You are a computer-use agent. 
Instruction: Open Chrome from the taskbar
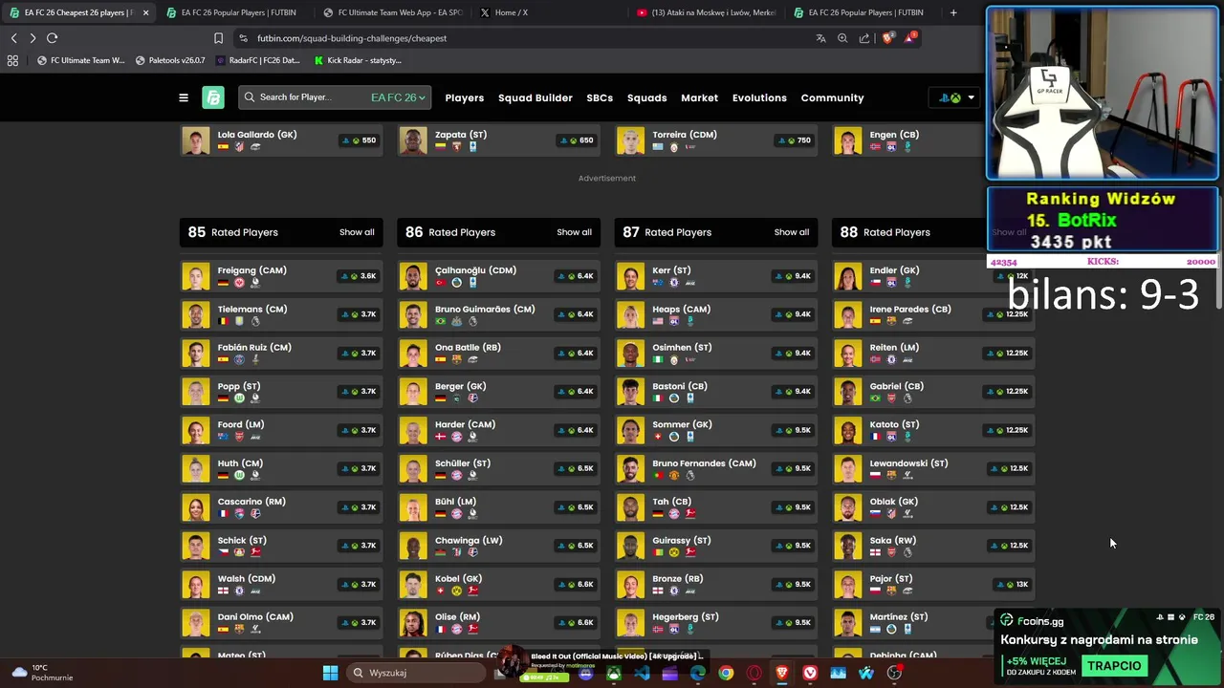click(x=726, y=673)
